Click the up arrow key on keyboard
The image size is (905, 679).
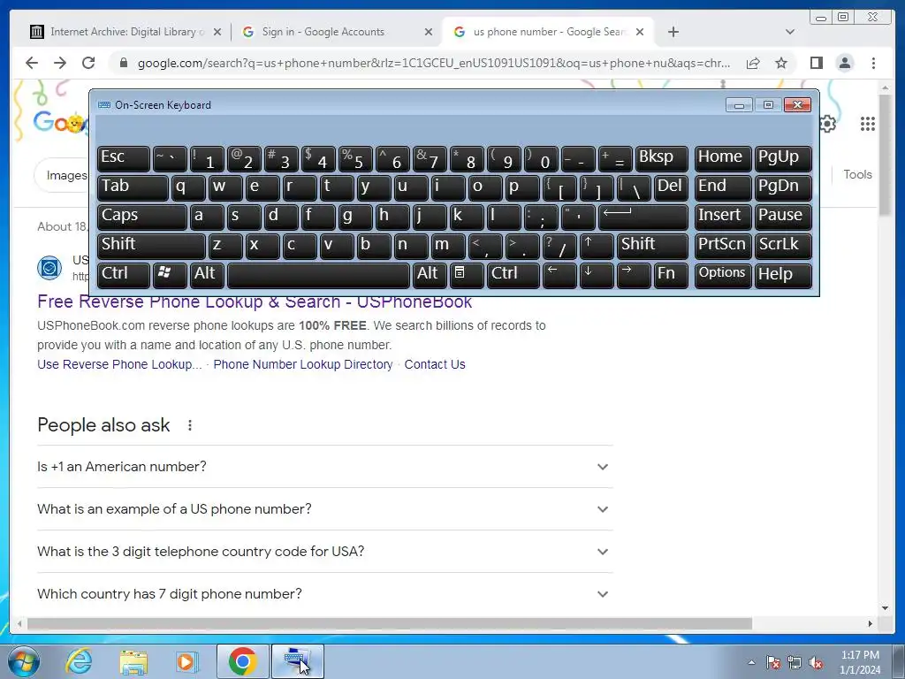pos(596,246)
